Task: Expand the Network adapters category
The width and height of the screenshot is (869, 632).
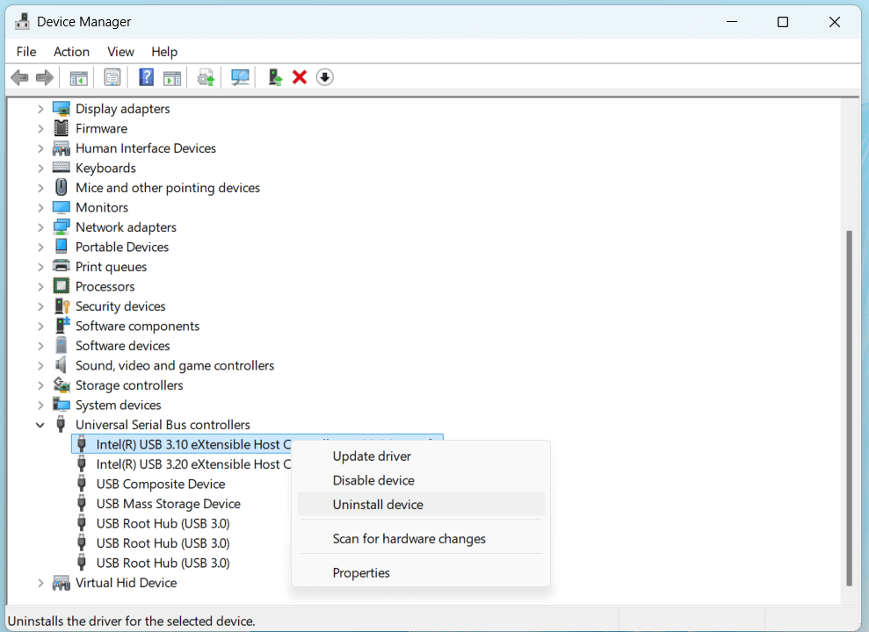Action: pos(40,226)
